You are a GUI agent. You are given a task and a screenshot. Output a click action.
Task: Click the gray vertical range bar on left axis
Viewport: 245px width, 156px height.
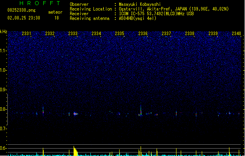(7, 110)
